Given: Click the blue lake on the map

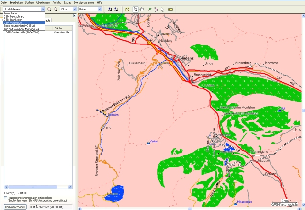Looking at the screenshot, I should pos(114,193).
